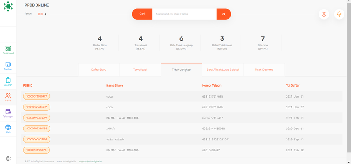
Task: Click the Daftar Baru count statistic
Action: point(100,42)
